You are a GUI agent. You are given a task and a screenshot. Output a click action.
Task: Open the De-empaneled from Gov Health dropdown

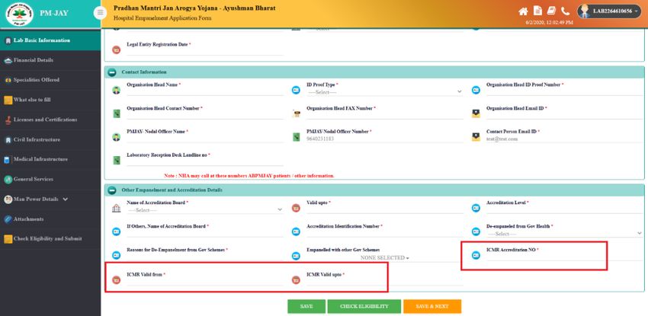point(563,234)
